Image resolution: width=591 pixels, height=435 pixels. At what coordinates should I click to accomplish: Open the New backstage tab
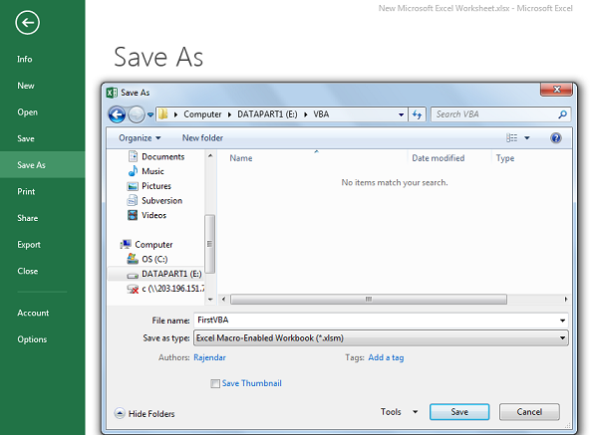click(43, 86)
